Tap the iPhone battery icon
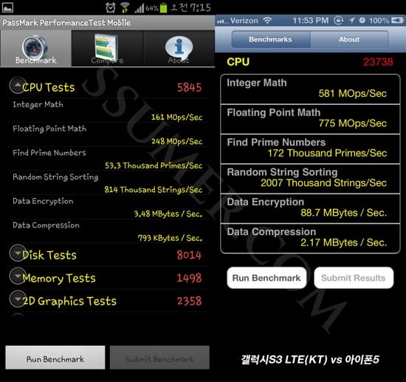 point(397,20)
